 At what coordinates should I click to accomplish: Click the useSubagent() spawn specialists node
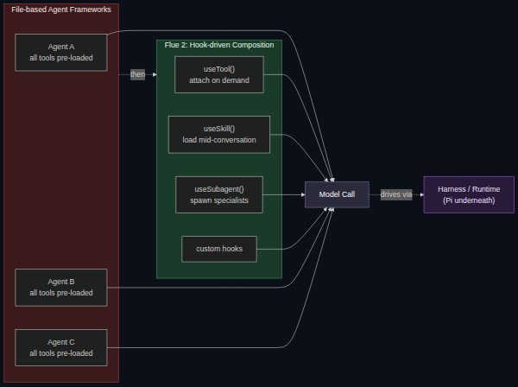click(x=219, y=194)
